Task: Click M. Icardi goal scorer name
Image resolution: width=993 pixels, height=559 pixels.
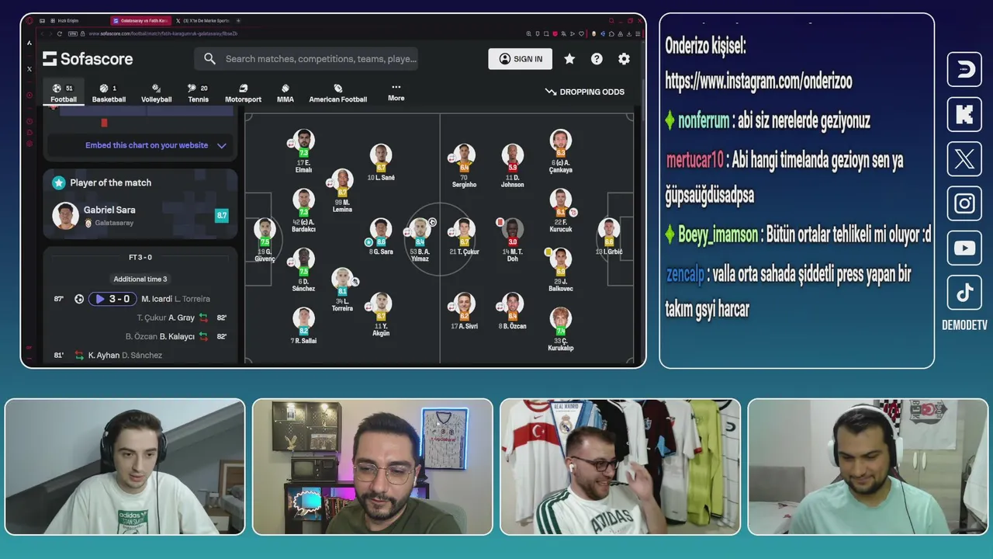Action: pyautogui.click(x=156, y=299)
